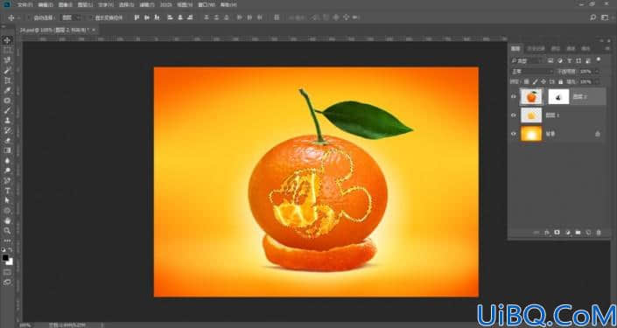Add layer style with fx button
The height and width of the screenshot is (328, 617).
[x=547, y=233]
